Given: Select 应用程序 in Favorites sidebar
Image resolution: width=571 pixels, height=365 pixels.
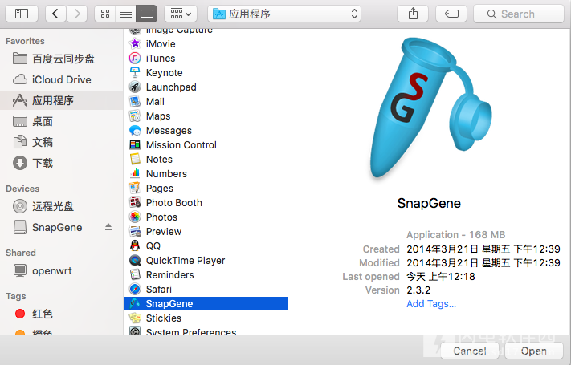Looking at the screenshot, I should (x=62, y=100).
